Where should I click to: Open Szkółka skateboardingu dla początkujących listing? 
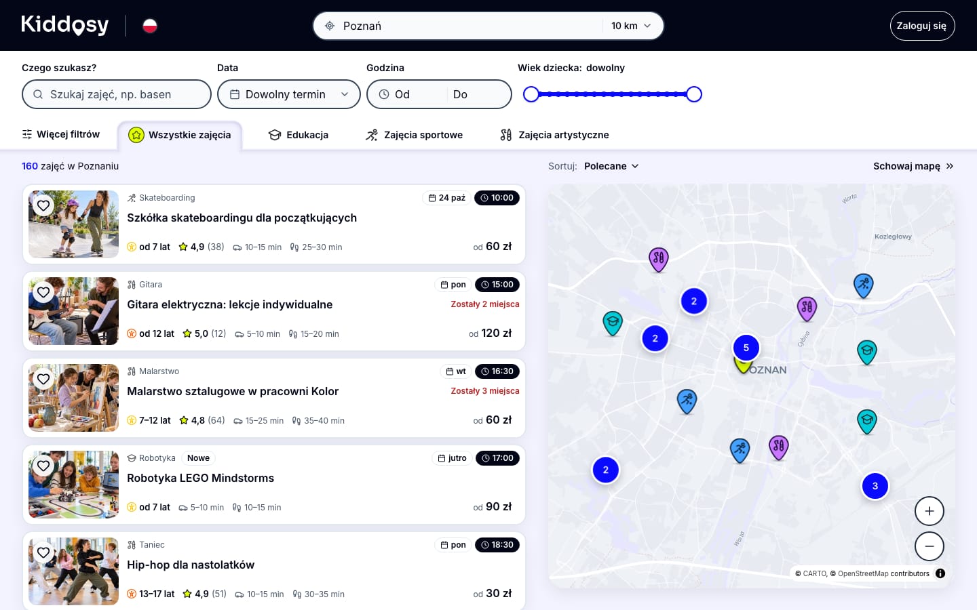242,218
